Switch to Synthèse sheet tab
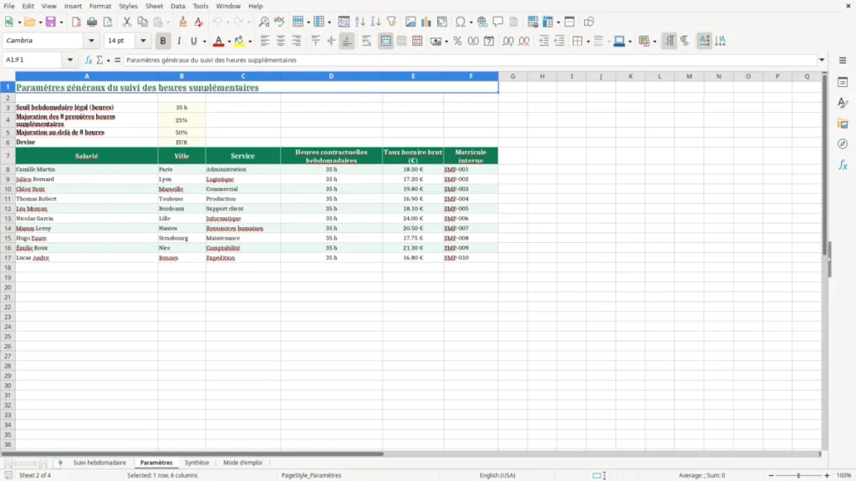 pyautogui.click(x=196, y=463)
